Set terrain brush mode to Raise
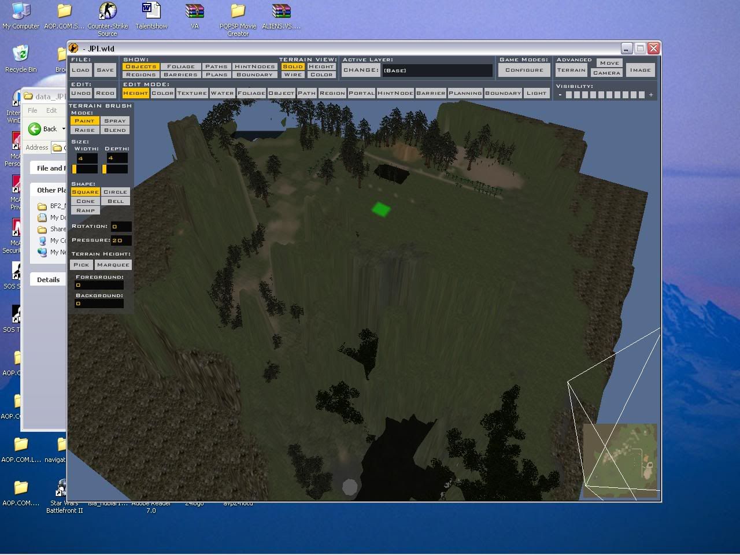740x555 pixels. click(x=84, y=130)
